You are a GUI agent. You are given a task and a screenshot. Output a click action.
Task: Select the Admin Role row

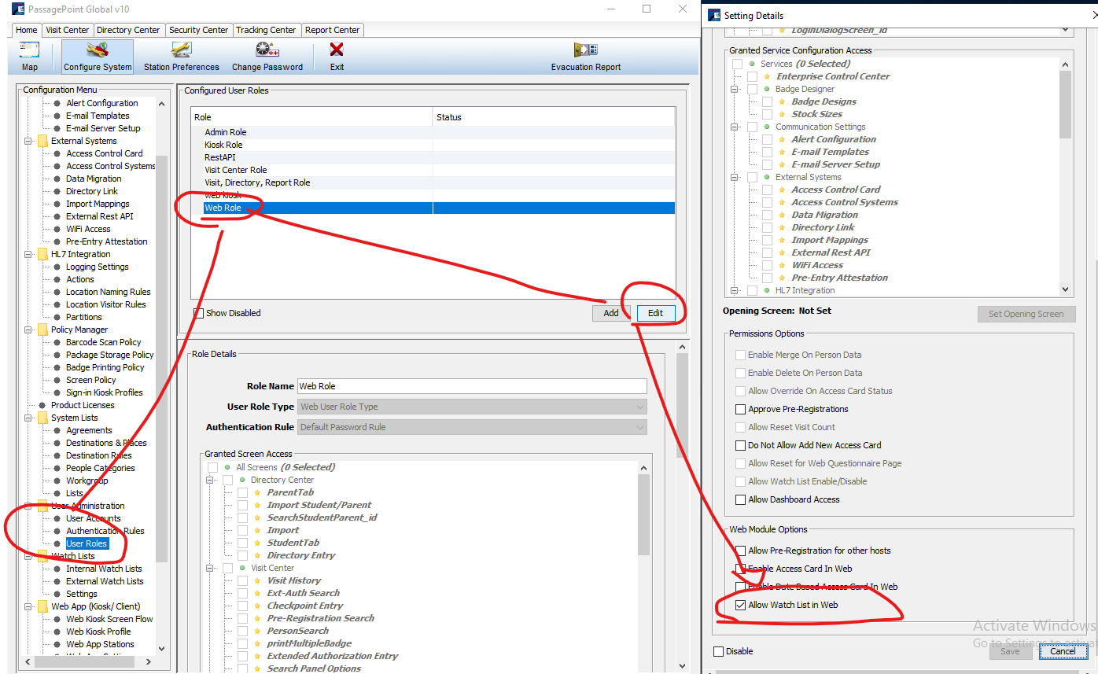coord(433,132)
